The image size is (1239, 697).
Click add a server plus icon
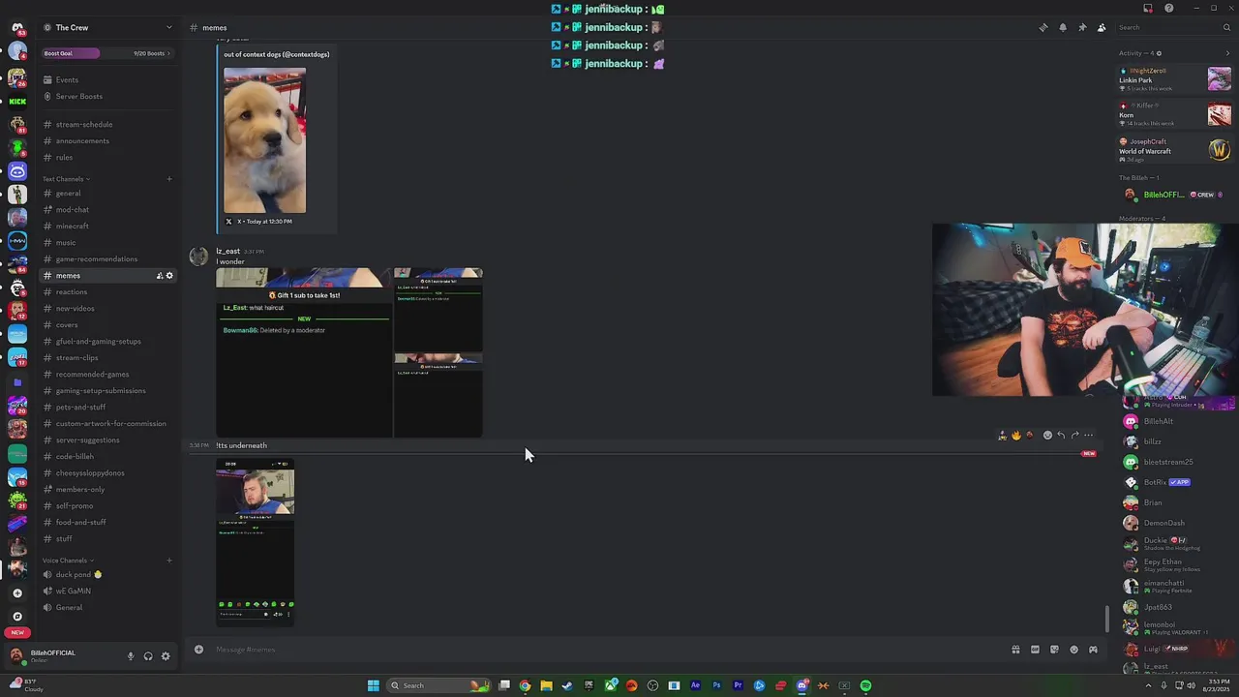point(17,592)
